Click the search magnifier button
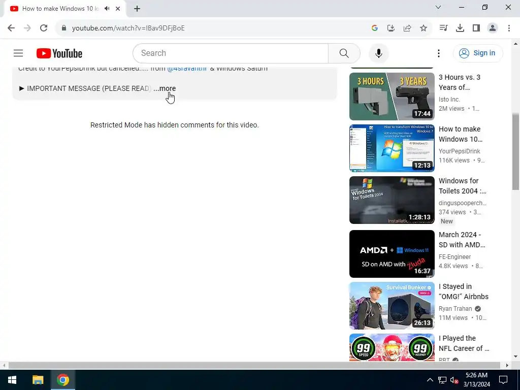The width and height of the screenshot is (520, 390). tap(344, 53)
